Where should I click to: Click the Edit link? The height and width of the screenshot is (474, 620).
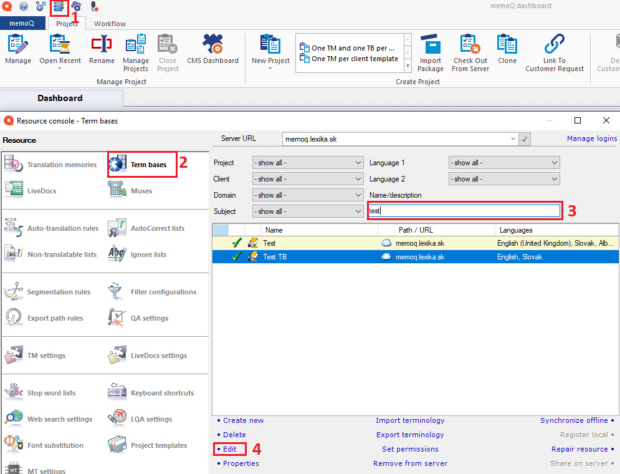tap(230, 449)
